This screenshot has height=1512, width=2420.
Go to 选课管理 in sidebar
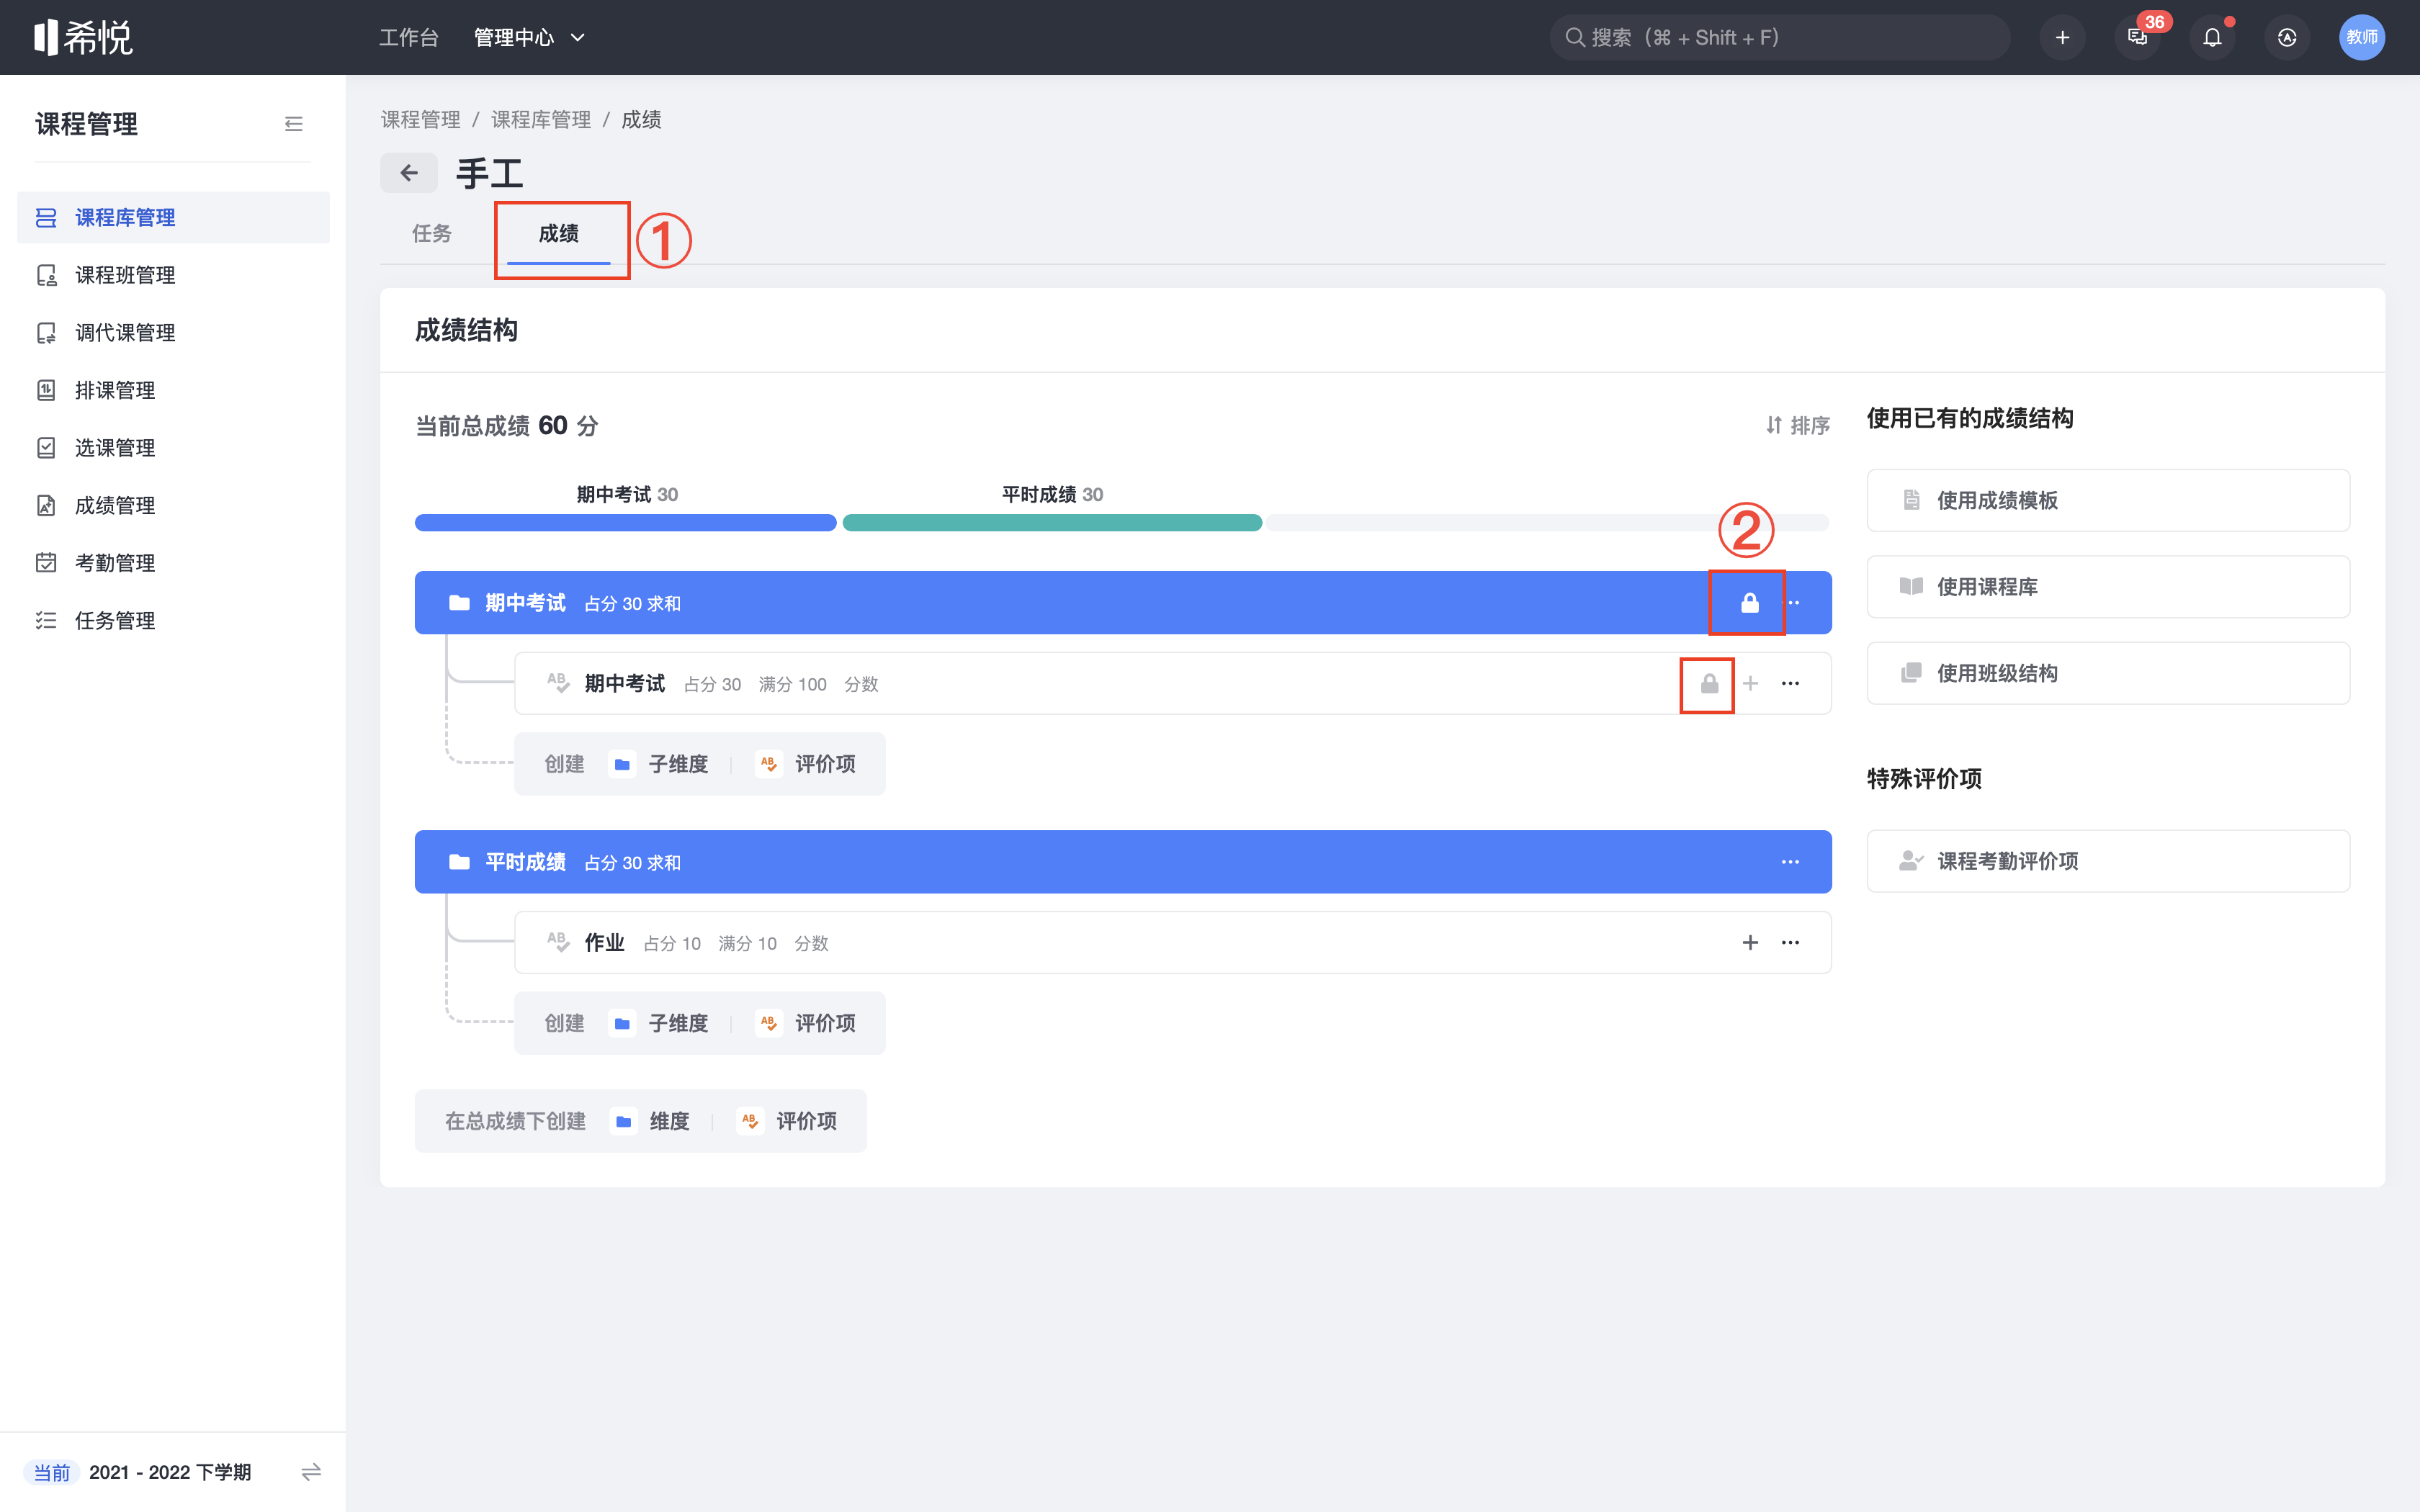[x=173, y=448]
